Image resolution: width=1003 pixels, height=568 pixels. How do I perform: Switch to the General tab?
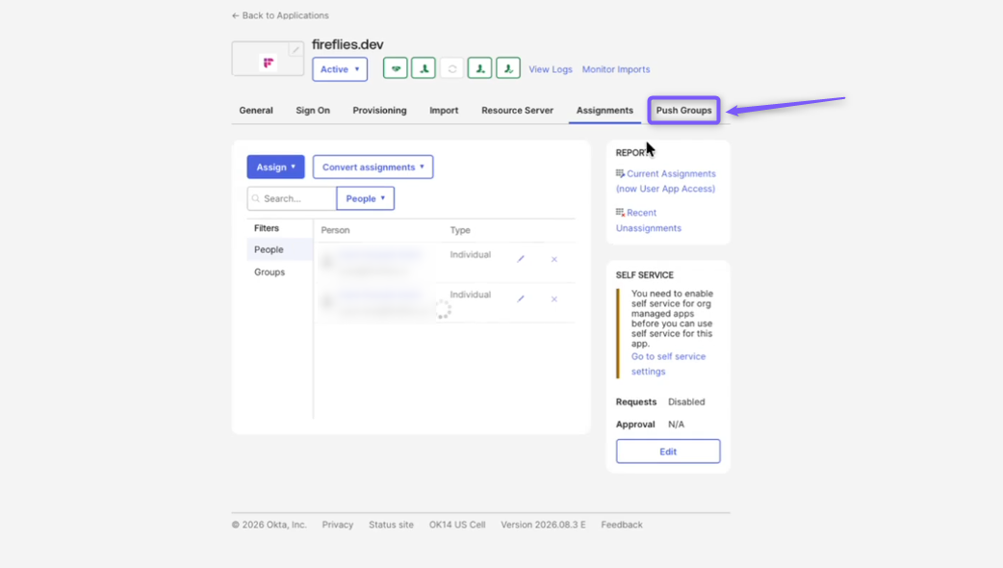(x=256, y=110)
